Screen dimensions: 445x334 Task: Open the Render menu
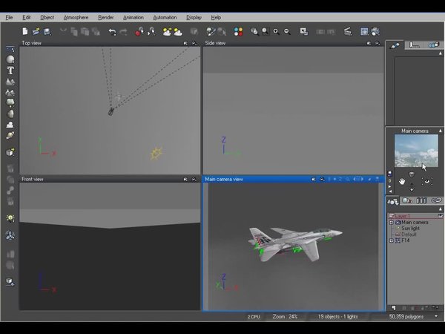point(106,17)
